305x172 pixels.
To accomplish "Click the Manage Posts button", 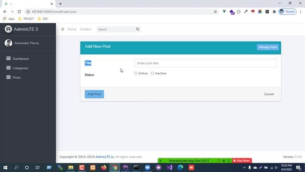I will (268, 47).
